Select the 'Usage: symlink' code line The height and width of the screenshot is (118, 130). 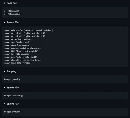coord(12,112)
